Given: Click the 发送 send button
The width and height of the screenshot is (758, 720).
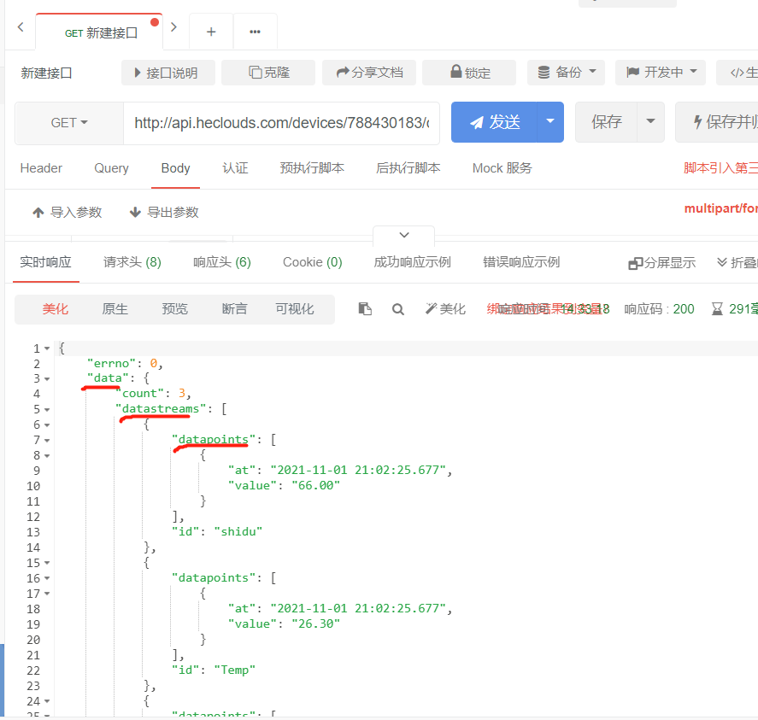Looking at the screenshot, I should pos(494,122).
